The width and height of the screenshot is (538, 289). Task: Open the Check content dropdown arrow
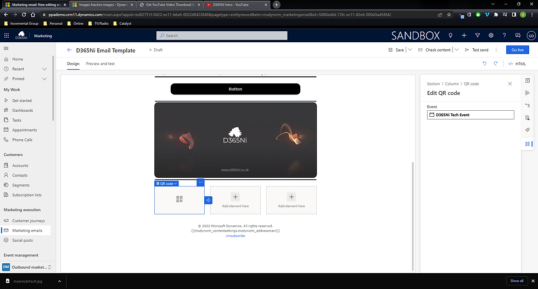coord(456,50)
